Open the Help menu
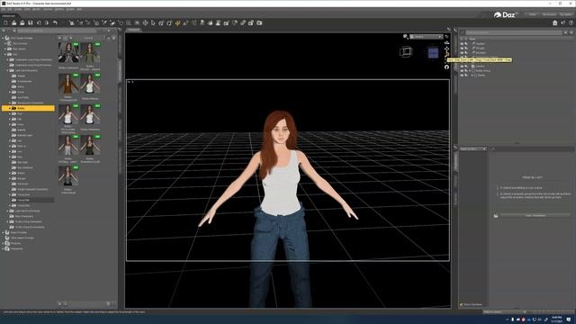This screenshot has width=576, height=324. tap(79, 9)
